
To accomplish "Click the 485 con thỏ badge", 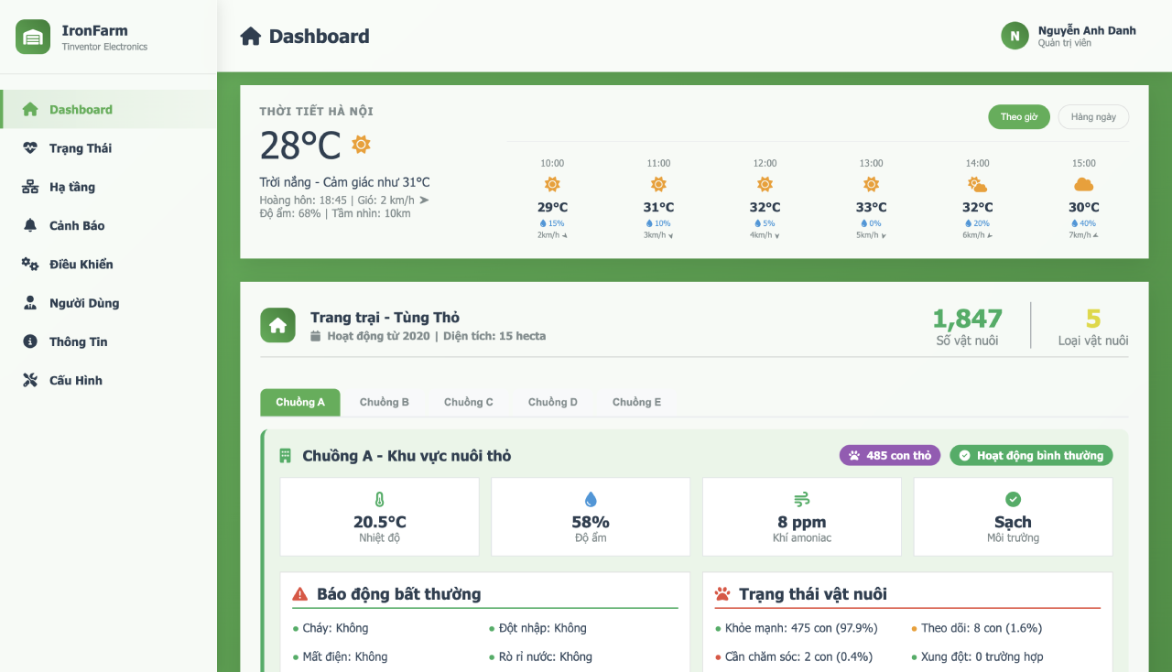I will (889, 455).
